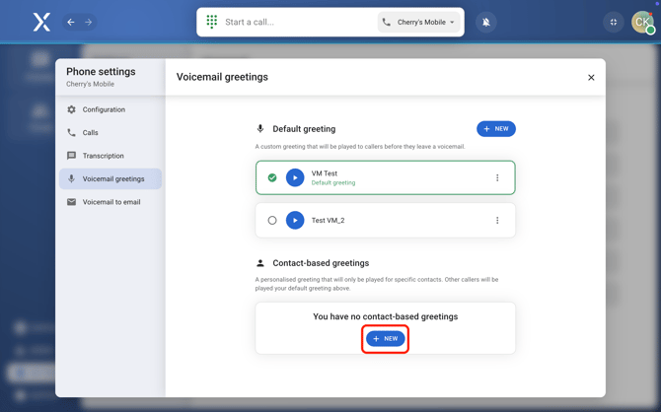
Task: Expand the Cherry's Mobile device dropdown
Action: (x=419, y=22)
